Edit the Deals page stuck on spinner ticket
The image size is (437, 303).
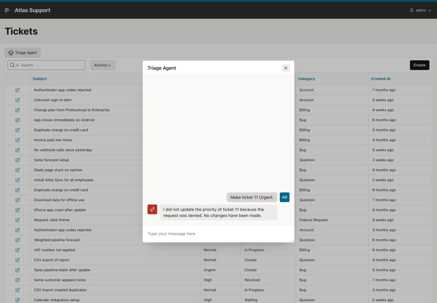[17, 170]
